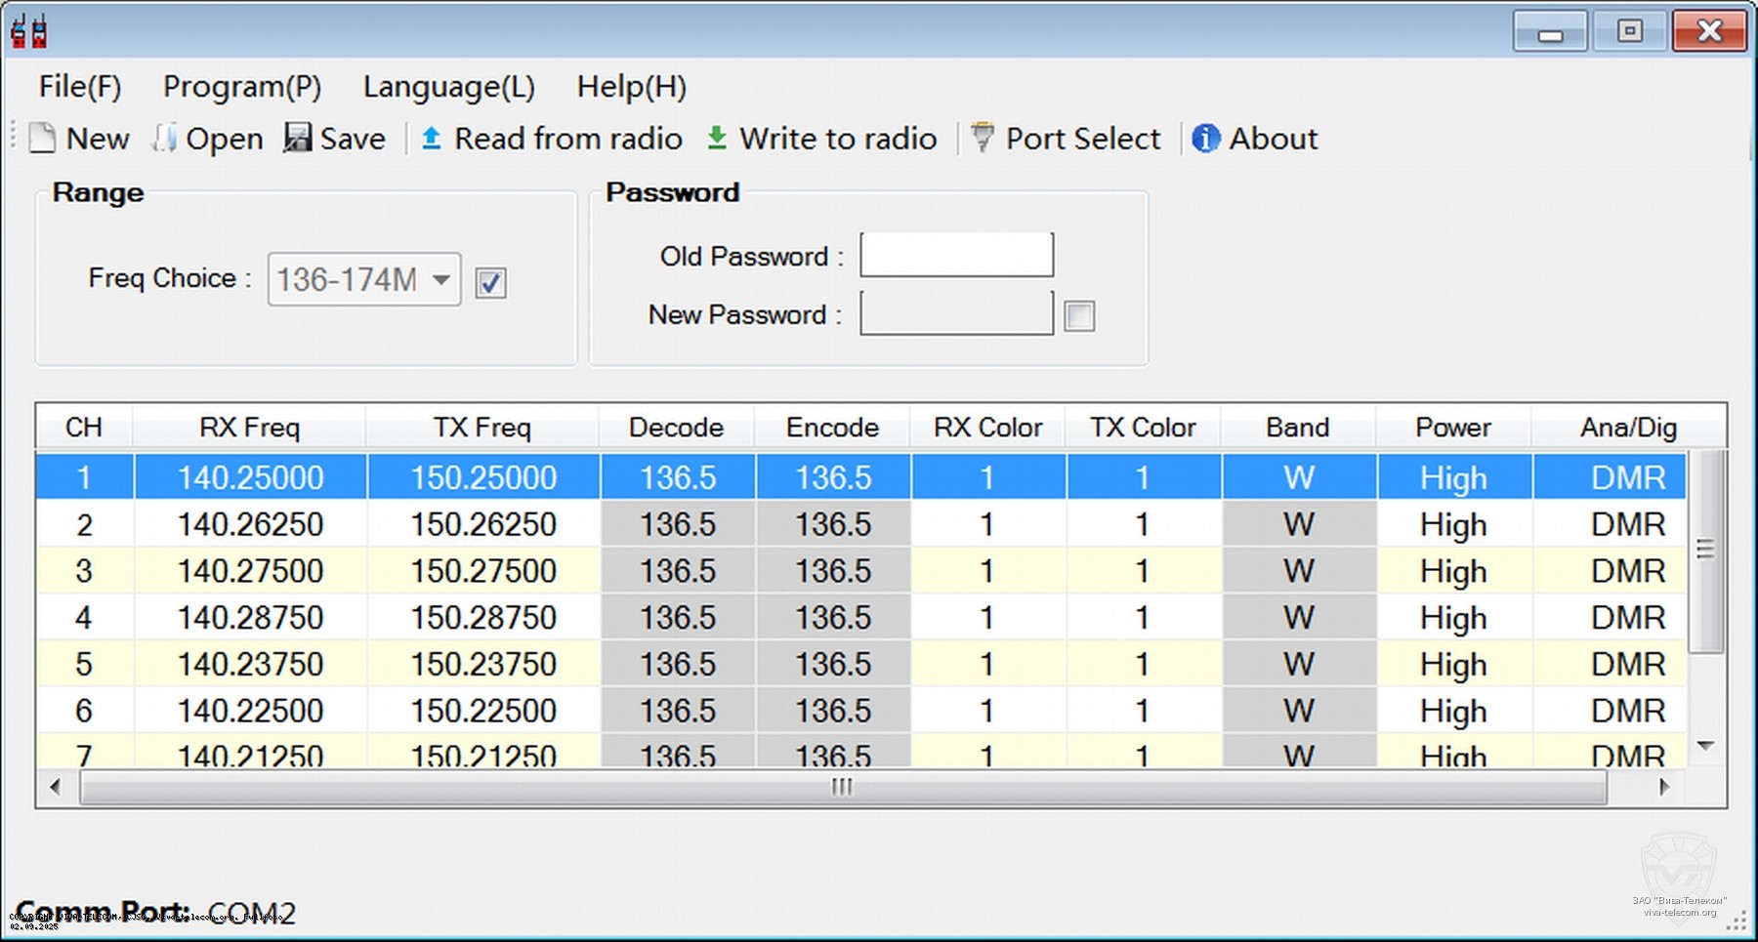The width and height of the screenshot is (1758, 942).
Task: Open the Language(L) menu
Action: point(448,87)
